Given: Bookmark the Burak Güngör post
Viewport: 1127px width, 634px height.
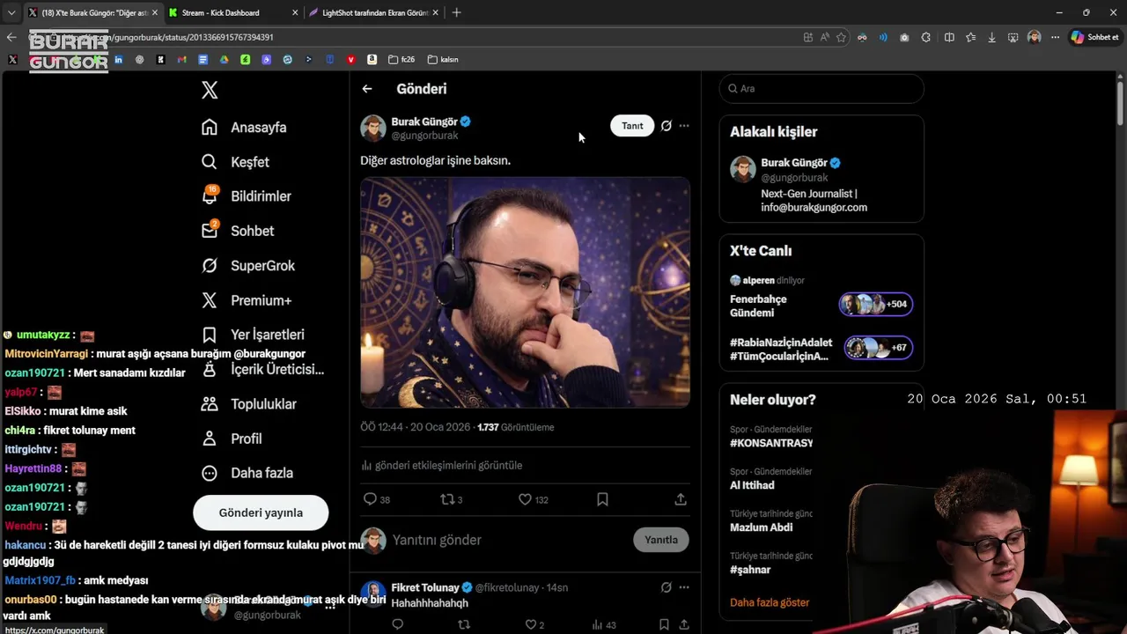Looking at the screenshot, I should [x=602, y=499].
